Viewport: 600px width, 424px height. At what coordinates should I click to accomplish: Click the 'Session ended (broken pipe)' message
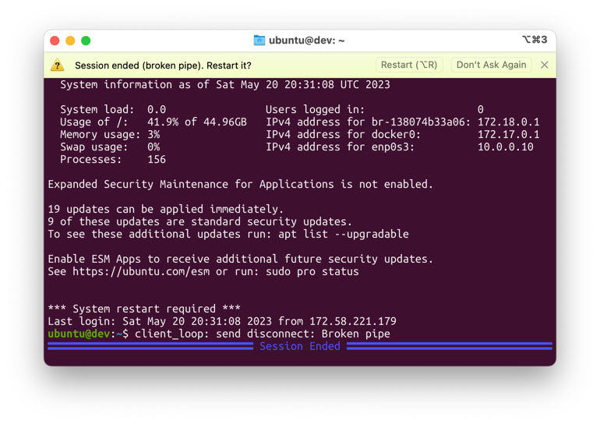(163, 65)
